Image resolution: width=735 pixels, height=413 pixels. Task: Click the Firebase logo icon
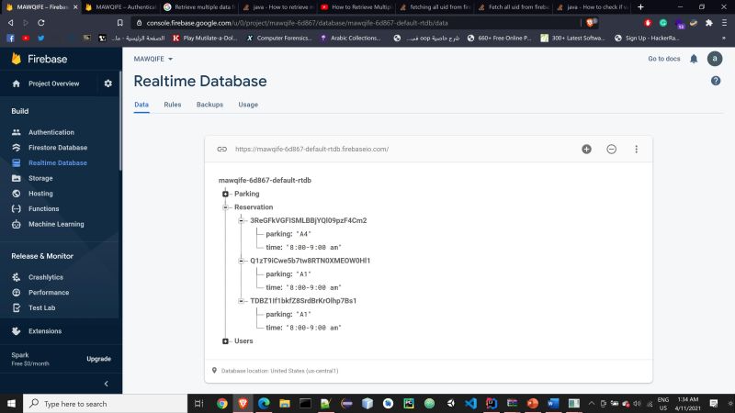17,59
